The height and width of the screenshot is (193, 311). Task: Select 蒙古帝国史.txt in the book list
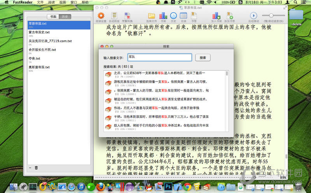59,34
